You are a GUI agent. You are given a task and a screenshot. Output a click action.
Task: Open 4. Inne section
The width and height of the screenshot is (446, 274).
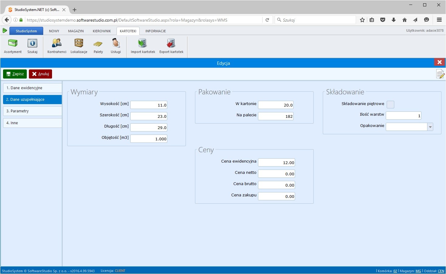click(32, 123)
